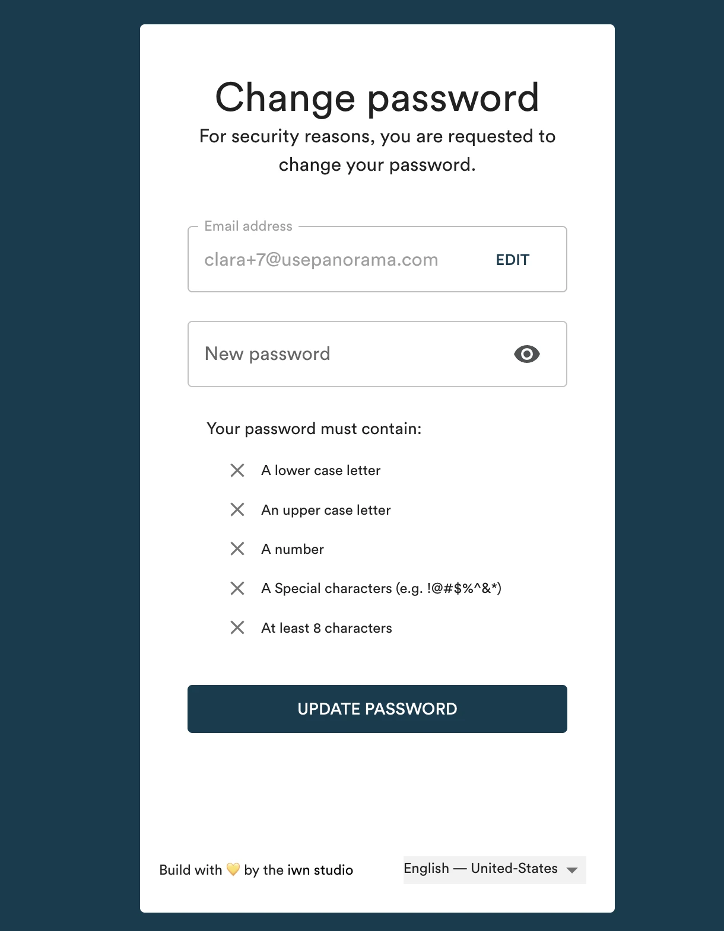The height and width of the screenshot is (931, 724).
Task: Click the Change password heading
Action: [377, 97]
